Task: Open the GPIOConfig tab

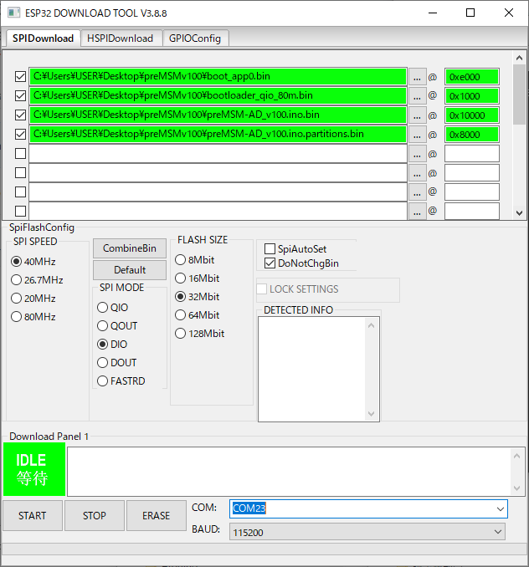Action: (x=195, y=38)
